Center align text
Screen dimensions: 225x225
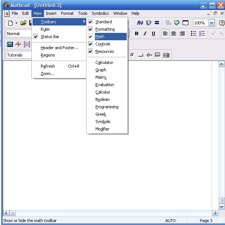coord(174,34)
